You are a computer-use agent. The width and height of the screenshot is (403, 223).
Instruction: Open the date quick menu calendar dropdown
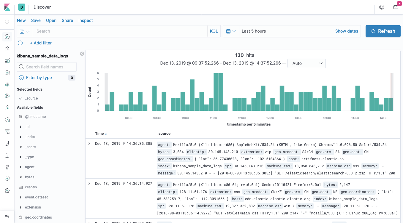click(231, 31)
